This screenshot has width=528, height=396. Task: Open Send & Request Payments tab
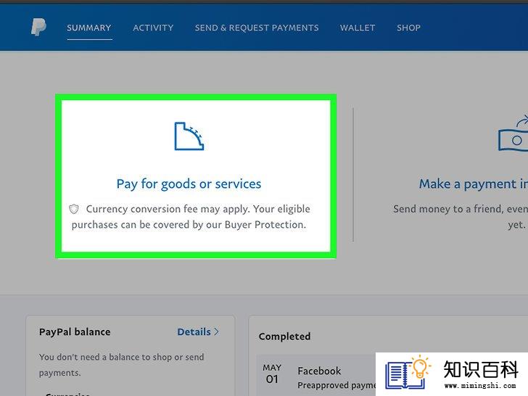click(x=257, y=28)
